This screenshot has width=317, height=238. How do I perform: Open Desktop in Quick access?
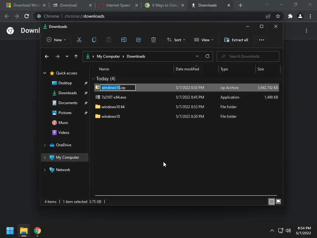(x=65, y=83)
